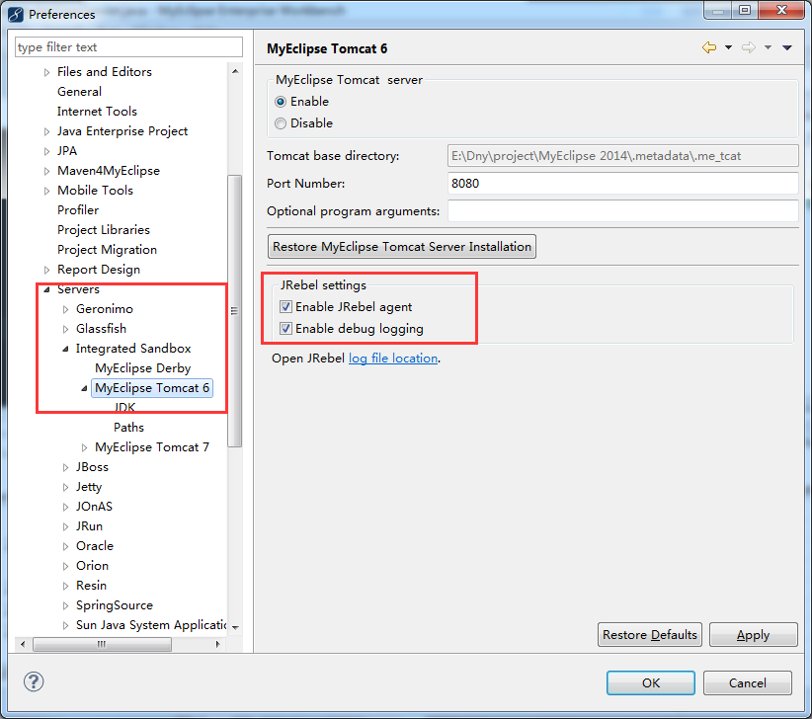Collapse Integrated Sandbox node
Viewport: 812px width, 719px height.
pyautogui.click(x=65, y=350)
